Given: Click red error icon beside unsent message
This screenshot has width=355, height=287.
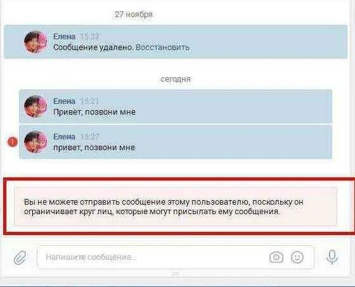Looking at the screenshot, I should [x=13, y=142].
